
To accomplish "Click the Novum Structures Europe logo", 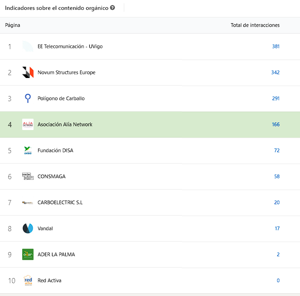I will 28,72.
